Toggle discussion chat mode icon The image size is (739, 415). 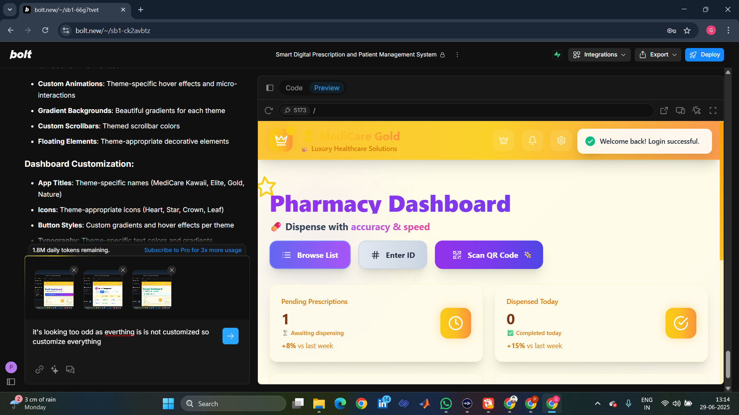(x=70, y=370)
